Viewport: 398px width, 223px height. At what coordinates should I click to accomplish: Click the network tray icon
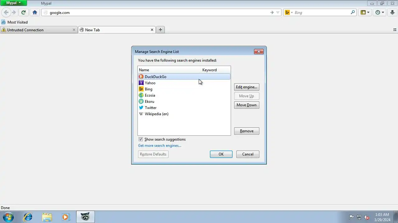[x=359, y=217]
